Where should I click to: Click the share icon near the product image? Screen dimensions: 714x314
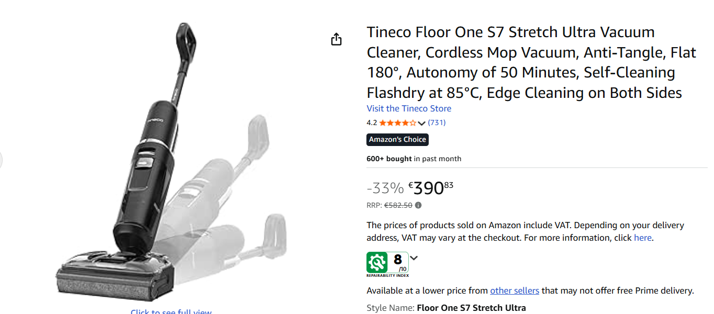point(336,39)
